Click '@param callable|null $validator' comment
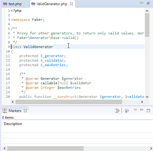The image size is (153, 151). click(x=58, y=83)
